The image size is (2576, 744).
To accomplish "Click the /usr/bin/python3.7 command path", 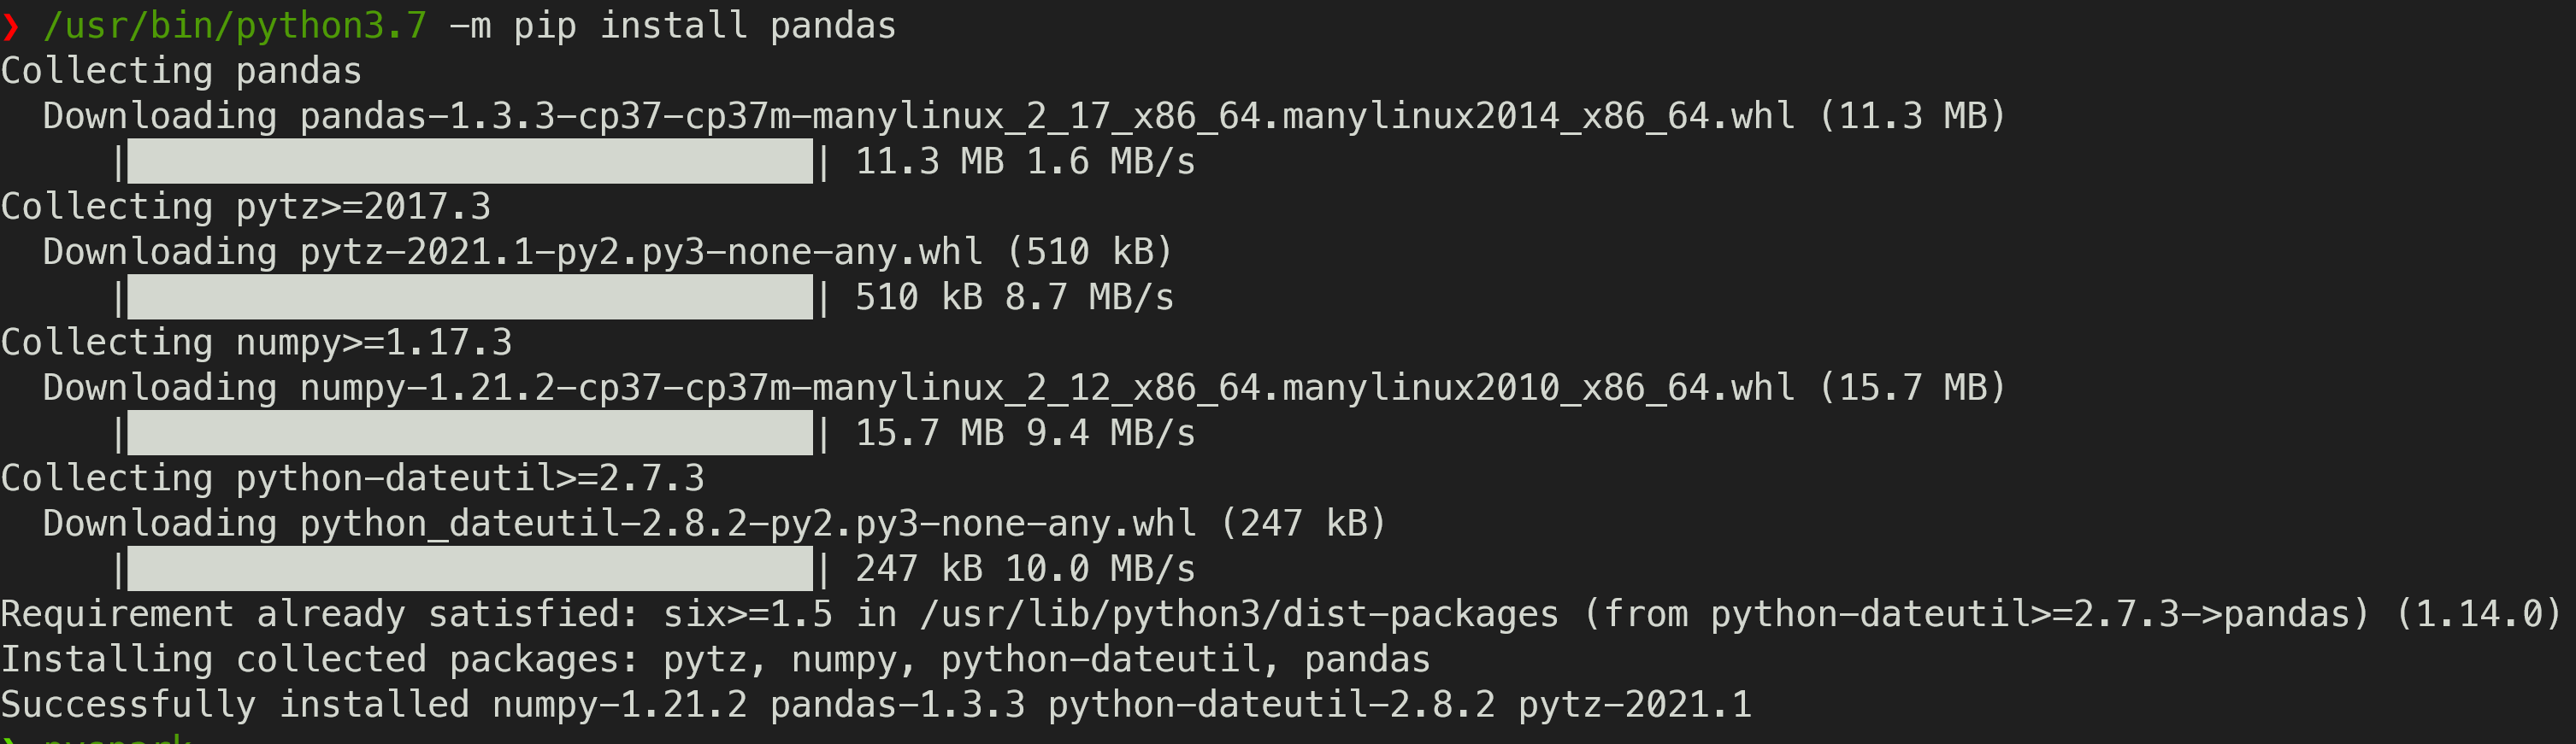I will pos(235,26).
